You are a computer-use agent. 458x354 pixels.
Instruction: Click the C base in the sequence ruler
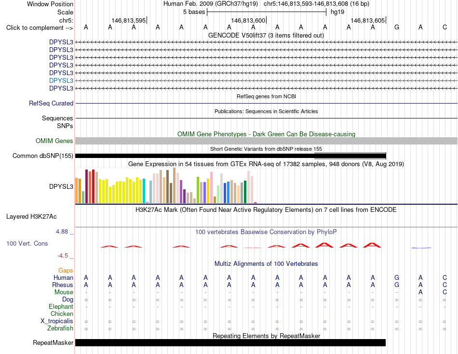tap(445, 27)
